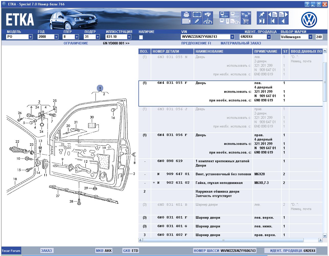329x256 pixels.
Task: Open the VIN dropdown arrow
Action: (x=232, y=37)
